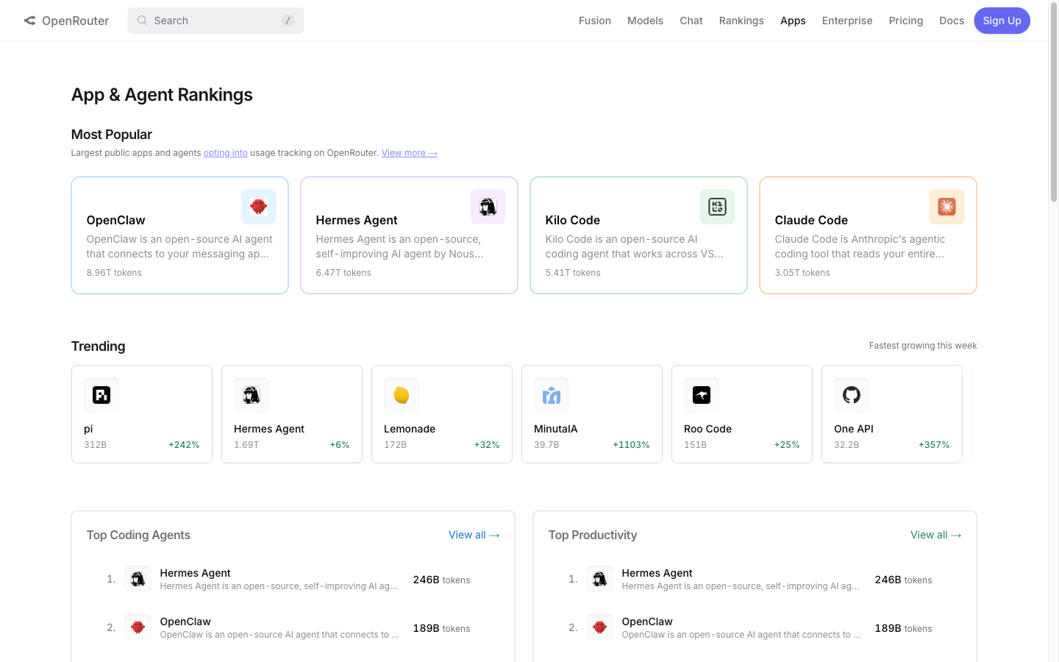1059x662 pixels.
Task: Go to the Models page
Action: click(645, 21)
